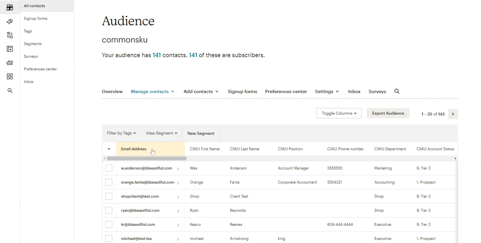The width and height of the screenshot is (481, 243).
Task: Open the Toggle Columns dropdown
Action: pyautogui.click(x=339, y=113)
